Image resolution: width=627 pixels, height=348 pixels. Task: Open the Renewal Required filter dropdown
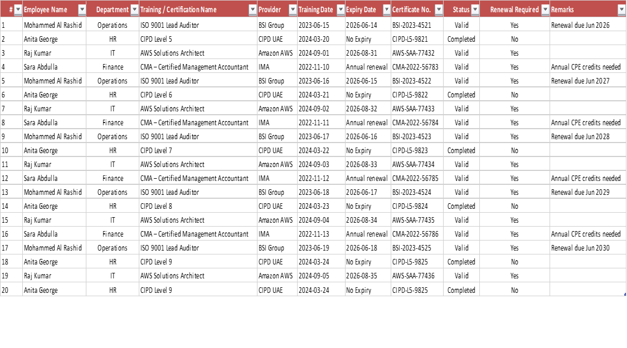click(546, 9)
